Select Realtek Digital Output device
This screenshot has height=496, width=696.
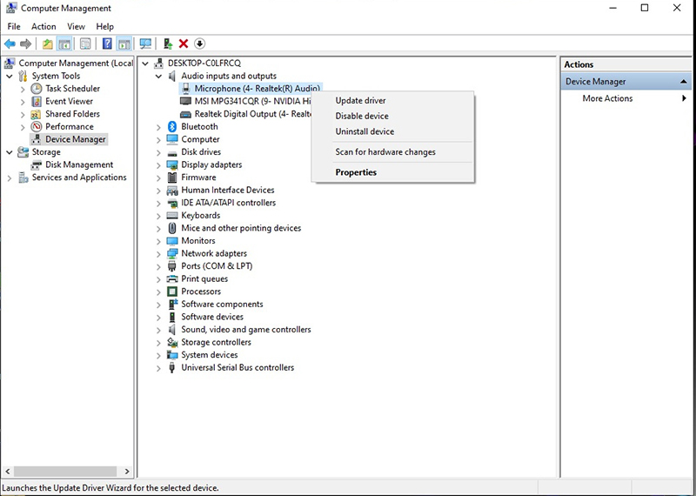pyautogui.click(x=252, y=114)
